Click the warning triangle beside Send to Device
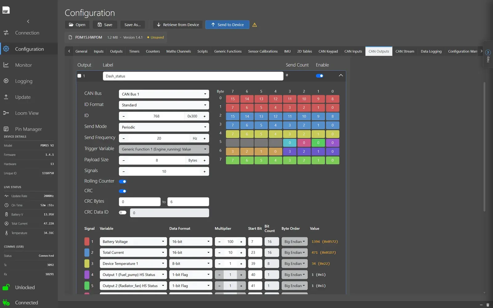 click(255, 25)
